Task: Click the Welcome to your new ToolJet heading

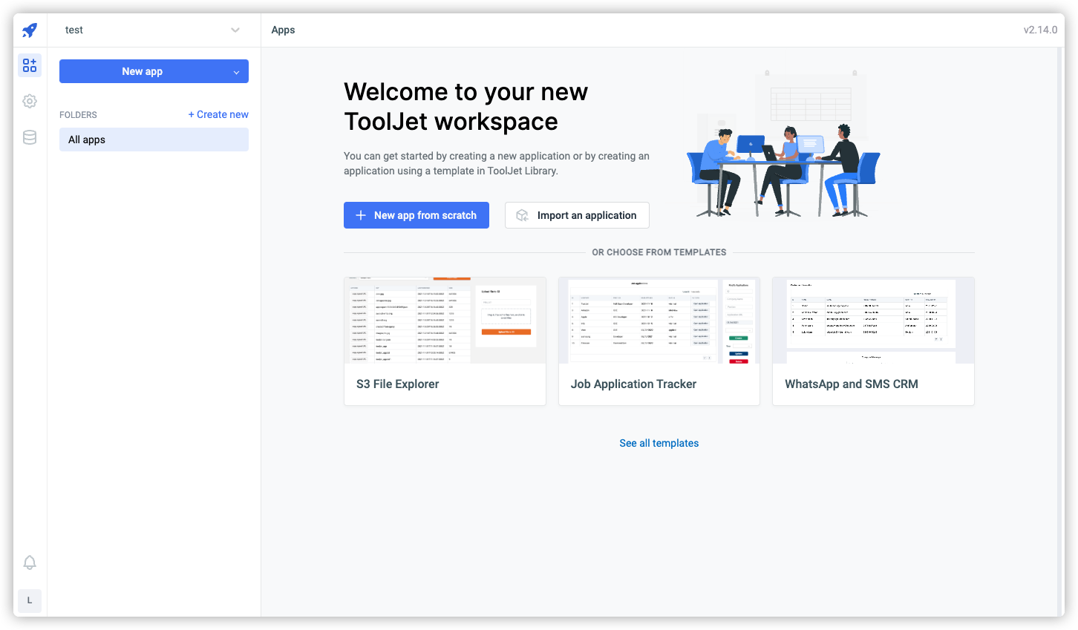Action: pyautogui.click(x=465, y=106)
